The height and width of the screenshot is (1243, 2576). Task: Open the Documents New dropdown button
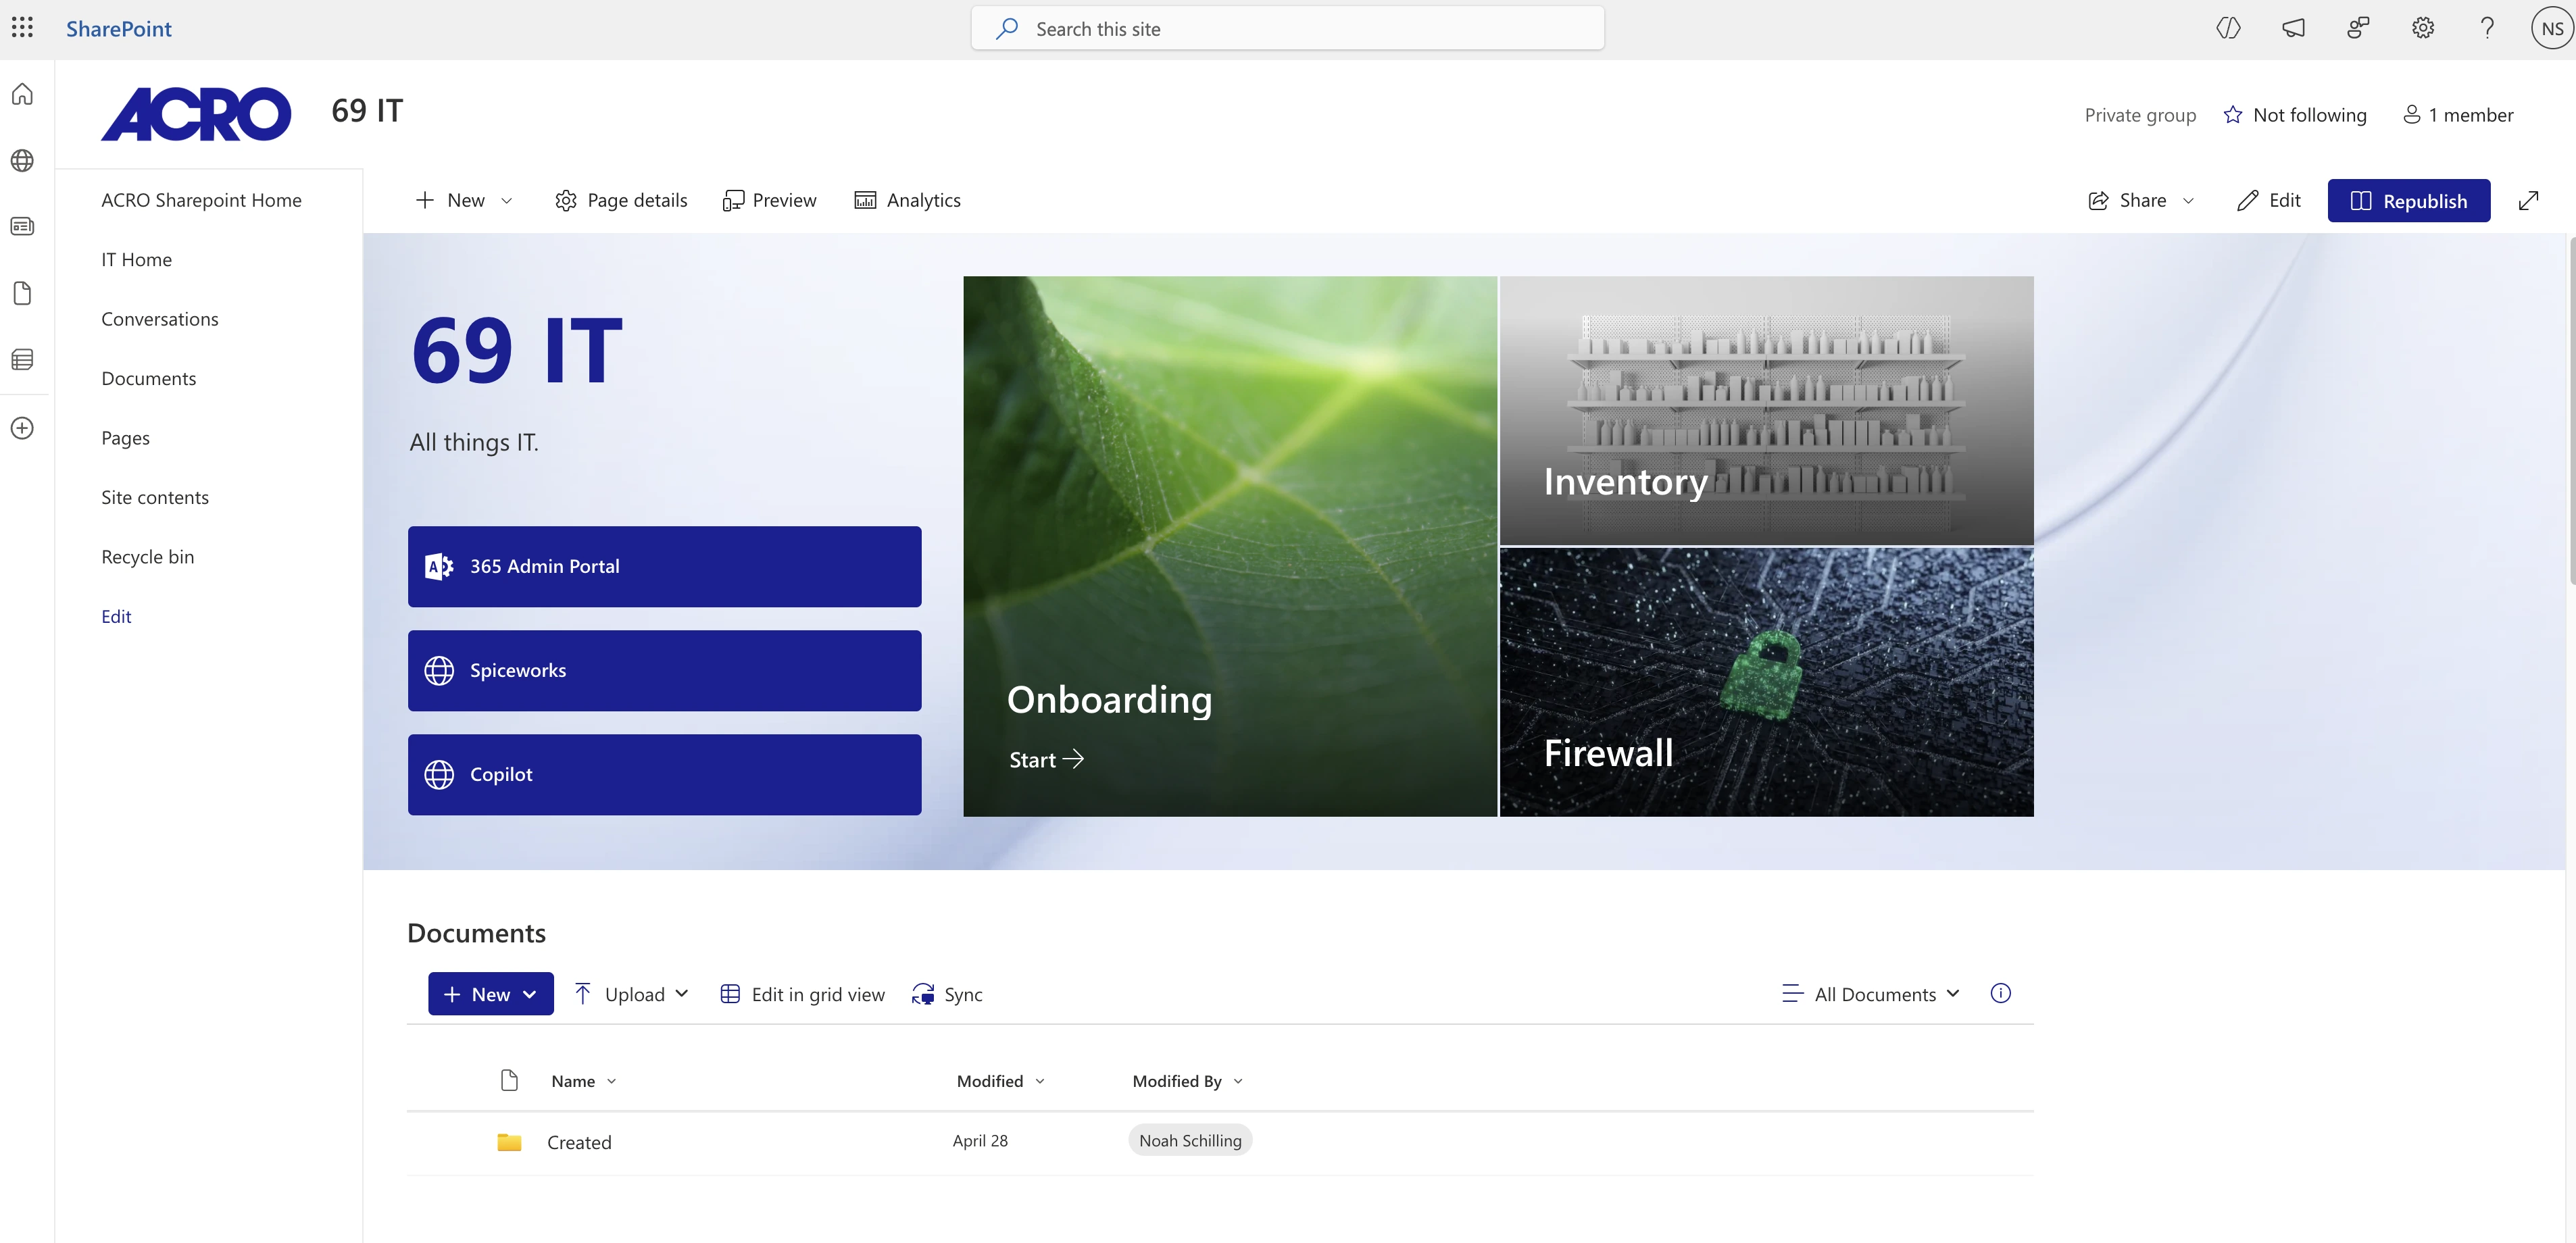pyautogui.click(x=491, y=994)
